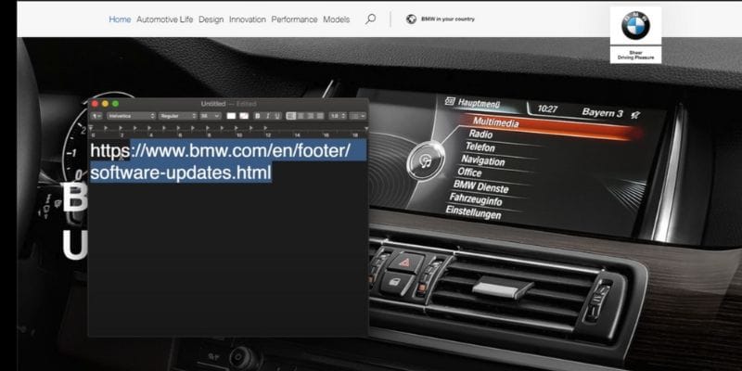This screenshot has width=742, height=371.
Task: Toggle Underline formatting in TextEdit toolbar
Action: (277, 116)
